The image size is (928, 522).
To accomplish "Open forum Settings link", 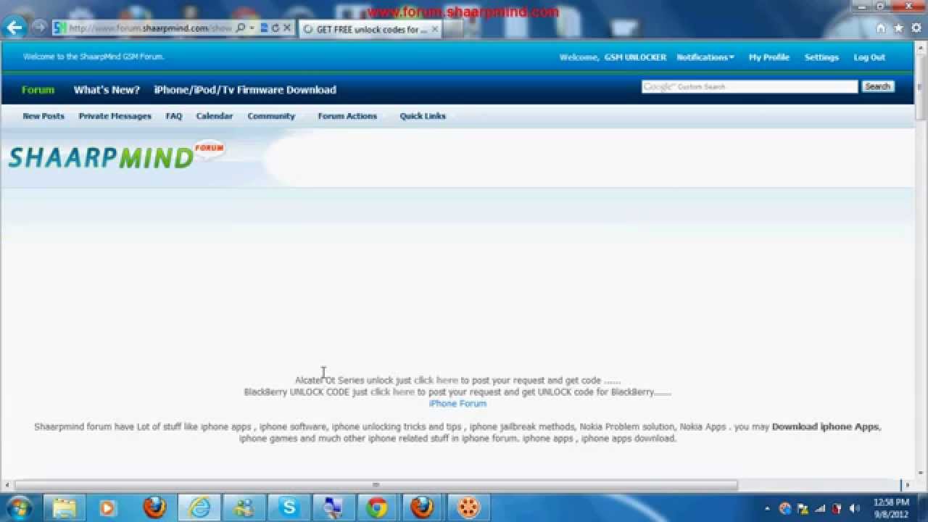I will click(821, 57).
